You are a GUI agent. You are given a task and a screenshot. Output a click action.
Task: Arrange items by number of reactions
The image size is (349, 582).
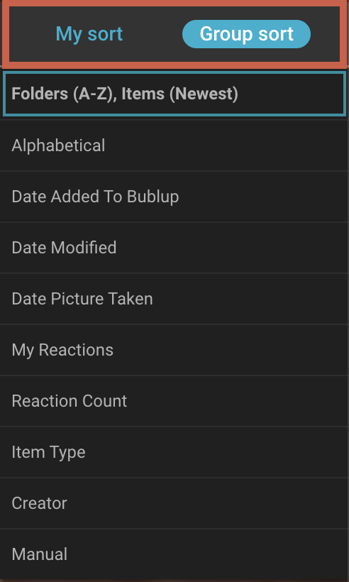click(x=174, y=401)
